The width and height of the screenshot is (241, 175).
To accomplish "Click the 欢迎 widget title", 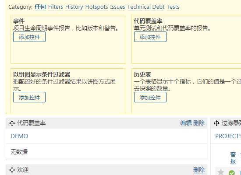I will (x=23, y=170).
